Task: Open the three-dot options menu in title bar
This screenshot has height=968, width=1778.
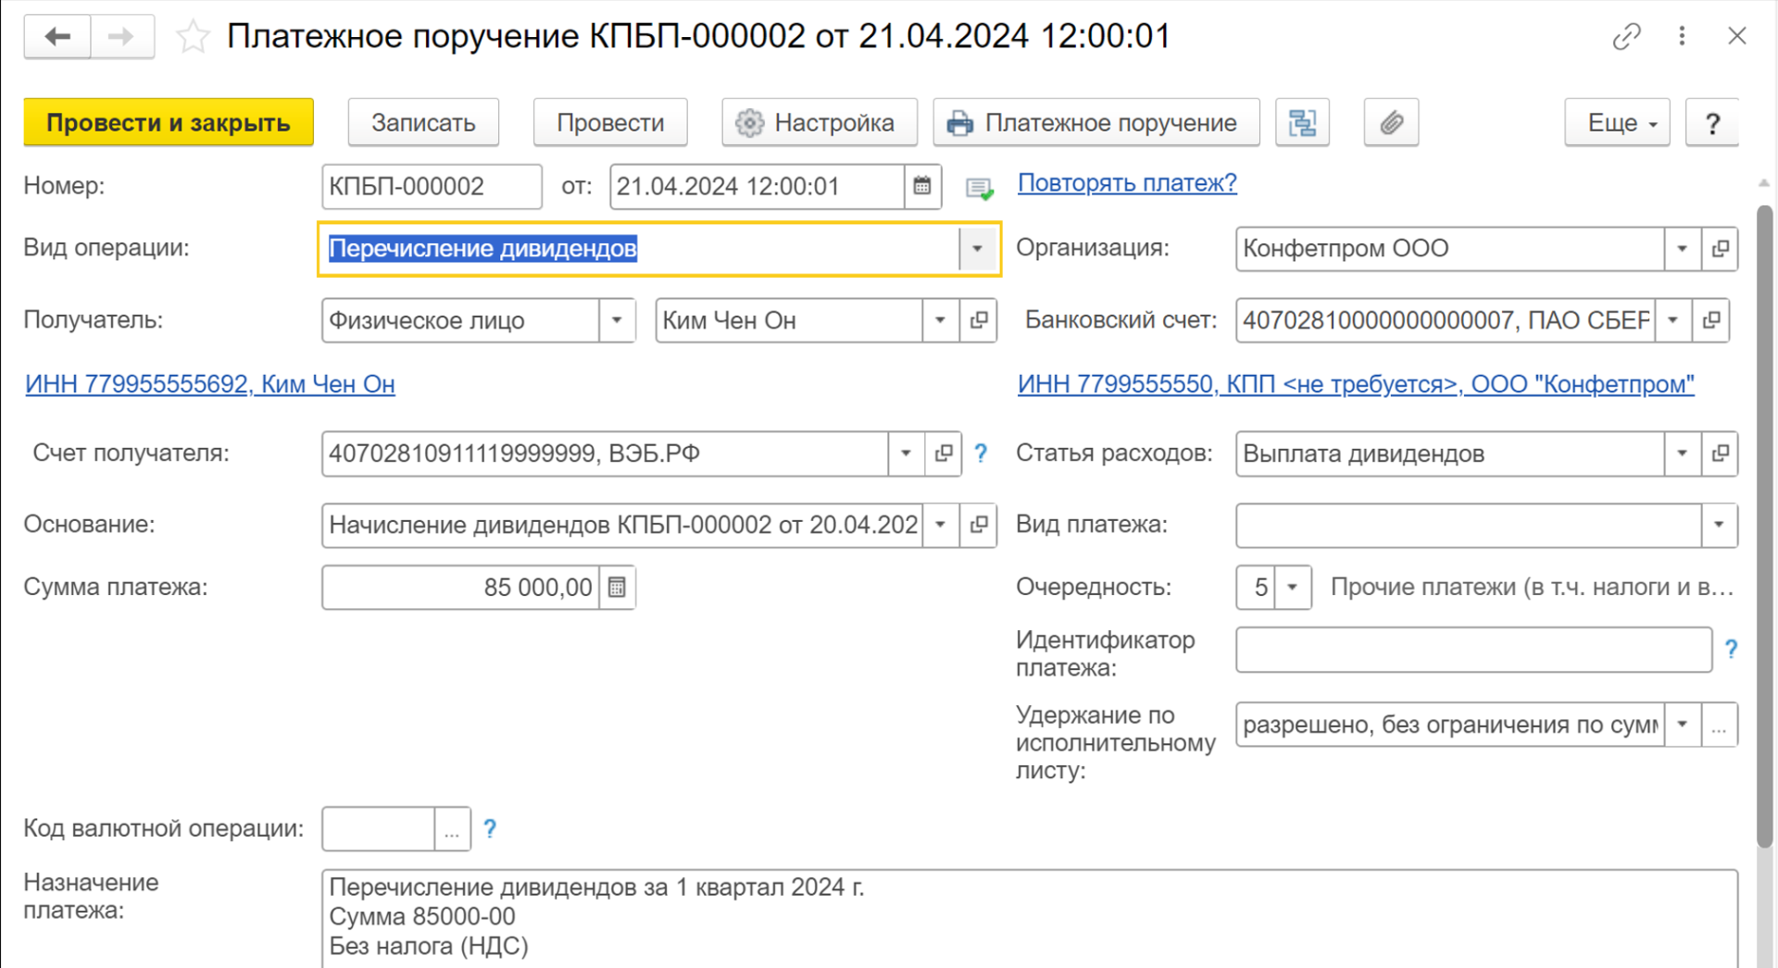Action: click(x=1682, y=37)
